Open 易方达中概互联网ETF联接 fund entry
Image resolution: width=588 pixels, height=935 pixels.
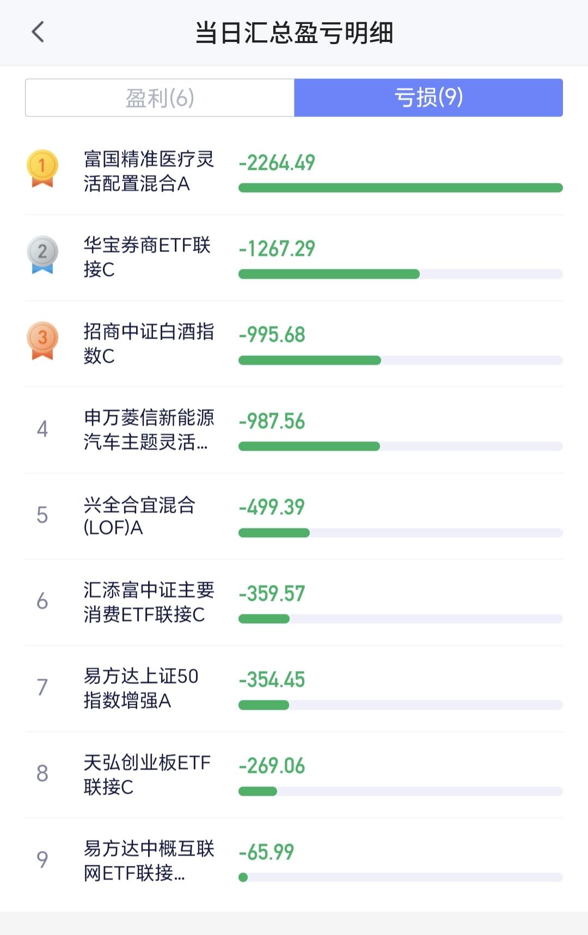[x=148, y=860]
